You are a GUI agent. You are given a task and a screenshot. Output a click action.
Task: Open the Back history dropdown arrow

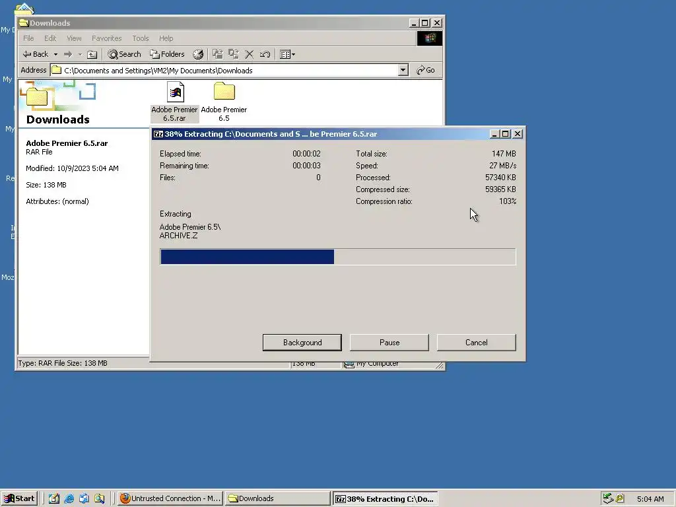[x=55, y=54]
